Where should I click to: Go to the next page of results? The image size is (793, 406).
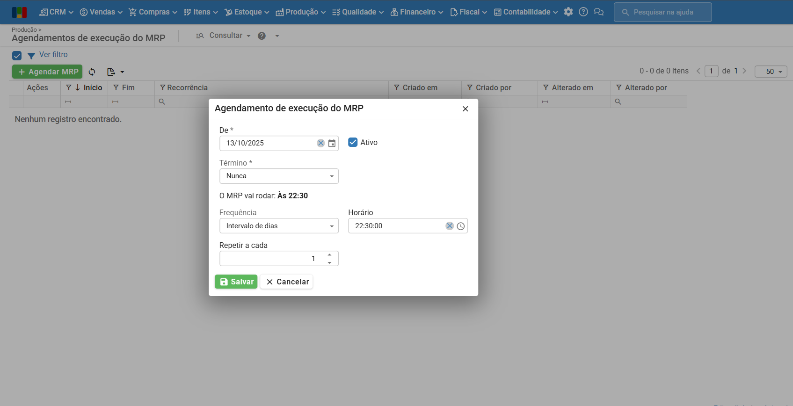744,71
